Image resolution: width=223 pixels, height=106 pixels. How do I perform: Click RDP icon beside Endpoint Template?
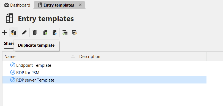[13, 65]
